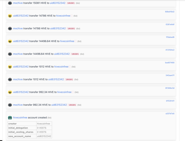Open transaction 1f9abad6
The image size is (185, 141).
click(x=170, y=37)
